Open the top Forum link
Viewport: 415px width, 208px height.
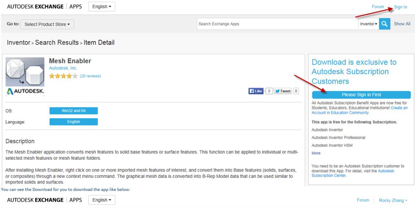[378, 6]
